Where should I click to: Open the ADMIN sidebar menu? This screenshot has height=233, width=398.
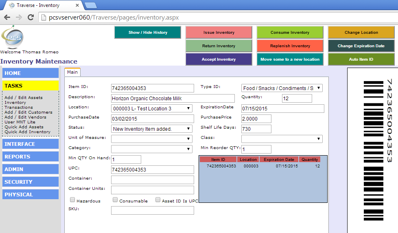[31, 169]
